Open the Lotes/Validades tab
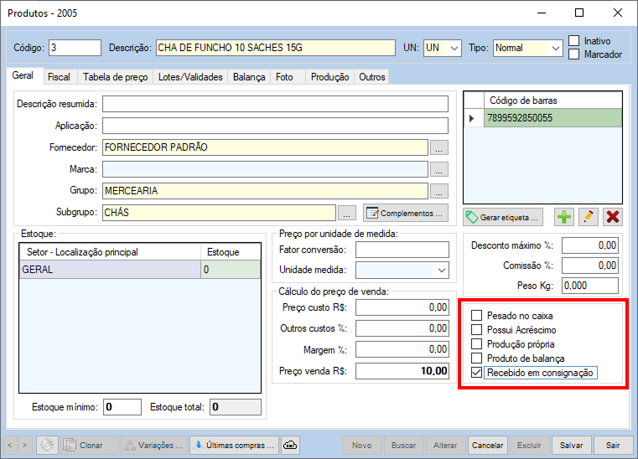This screenshot has height=459, width=638. coord(190,77)
